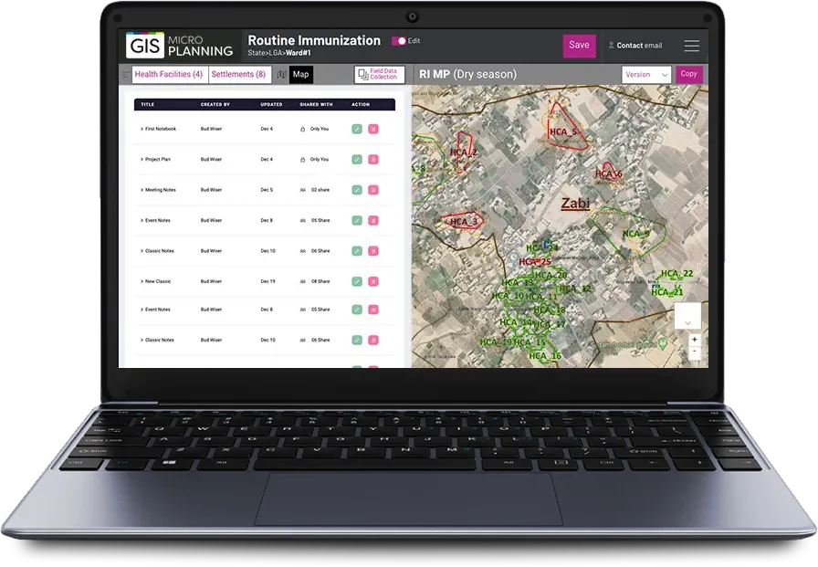818x567 pixels.
Task: Click the CREATED BY column header
Action: pyautogui.click(x=215, y=104)
